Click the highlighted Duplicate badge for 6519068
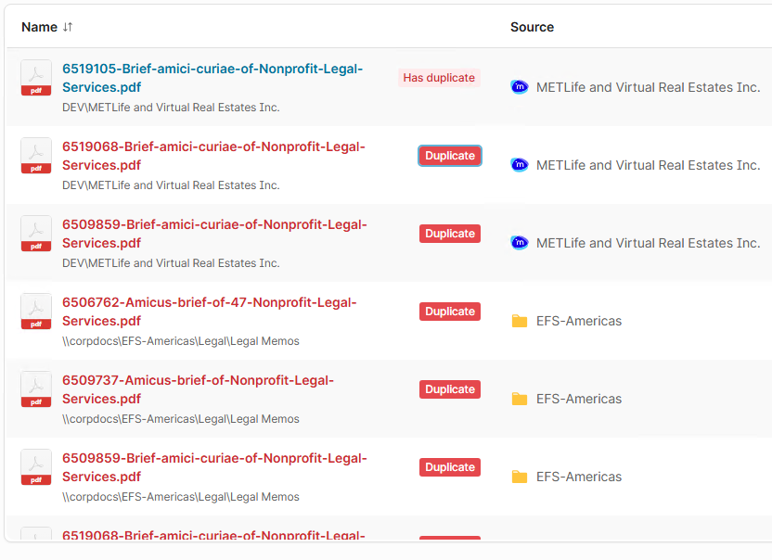 [450, 156]
